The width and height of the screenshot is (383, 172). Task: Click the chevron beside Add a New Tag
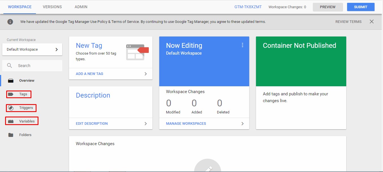point(146,74)
